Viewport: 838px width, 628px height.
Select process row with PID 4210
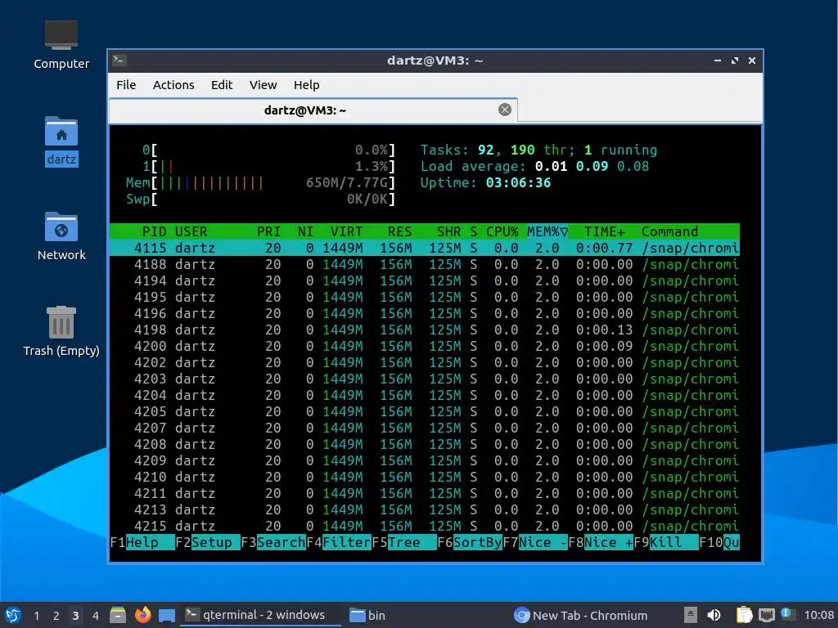pos(425,477)
